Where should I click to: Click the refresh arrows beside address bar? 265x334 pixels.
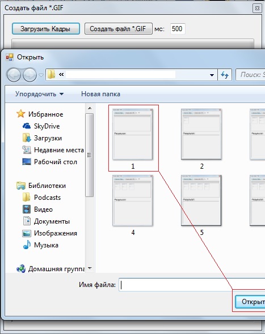(x=225, y=75)
